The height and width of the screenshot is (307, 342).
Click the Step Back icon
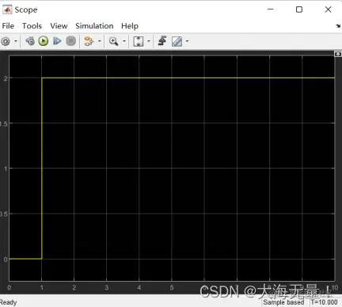(x=30, y=41)
